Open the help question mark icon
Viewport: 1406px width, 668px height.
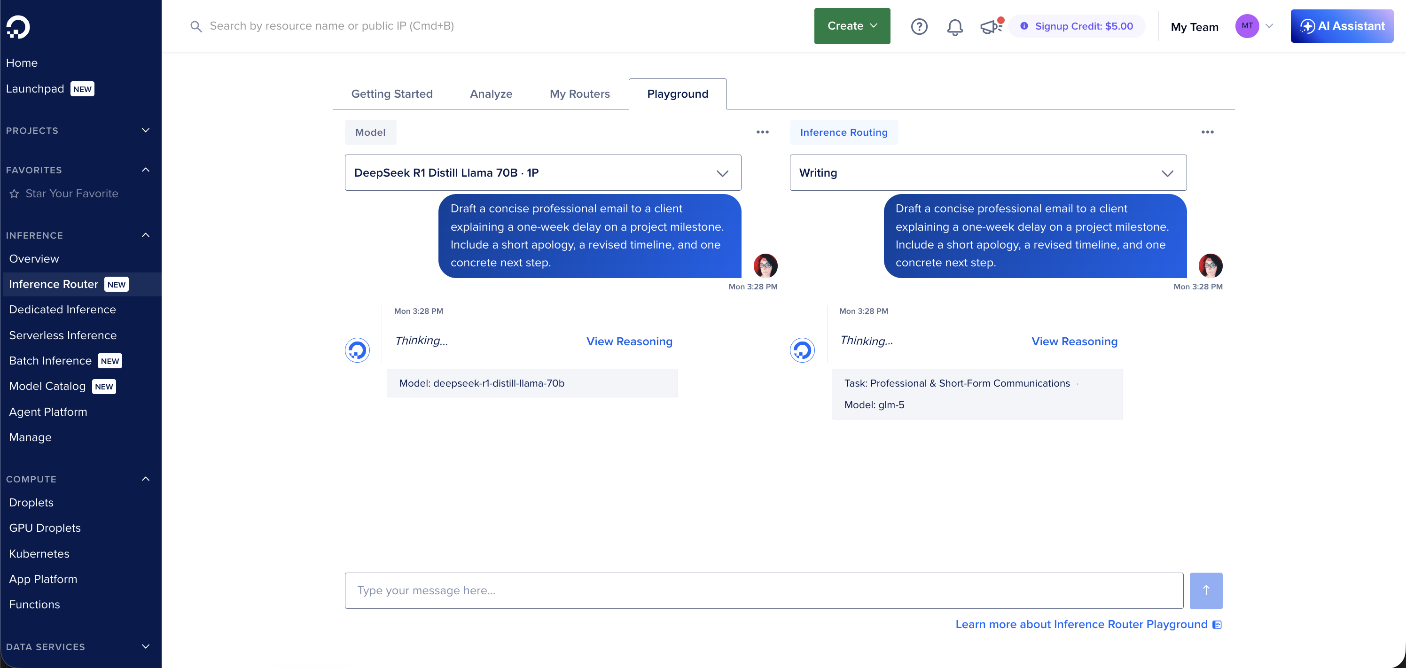point(919,26)
